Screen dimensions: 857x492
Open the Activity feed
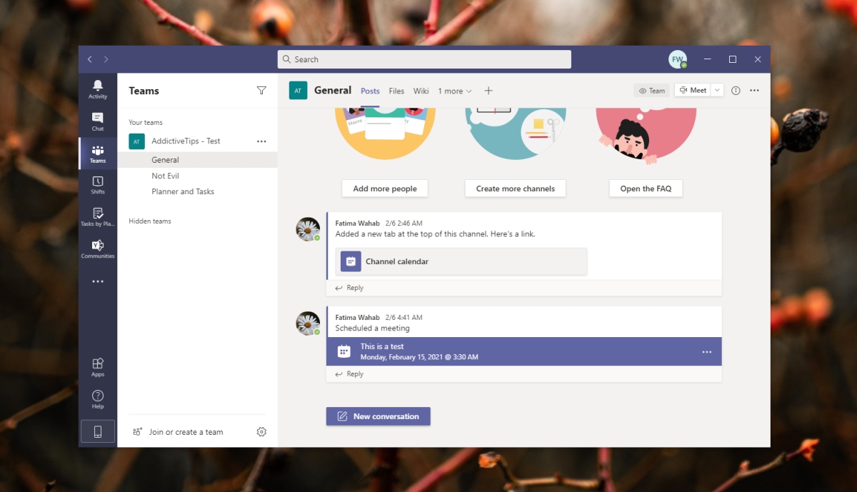click(98, 89)
